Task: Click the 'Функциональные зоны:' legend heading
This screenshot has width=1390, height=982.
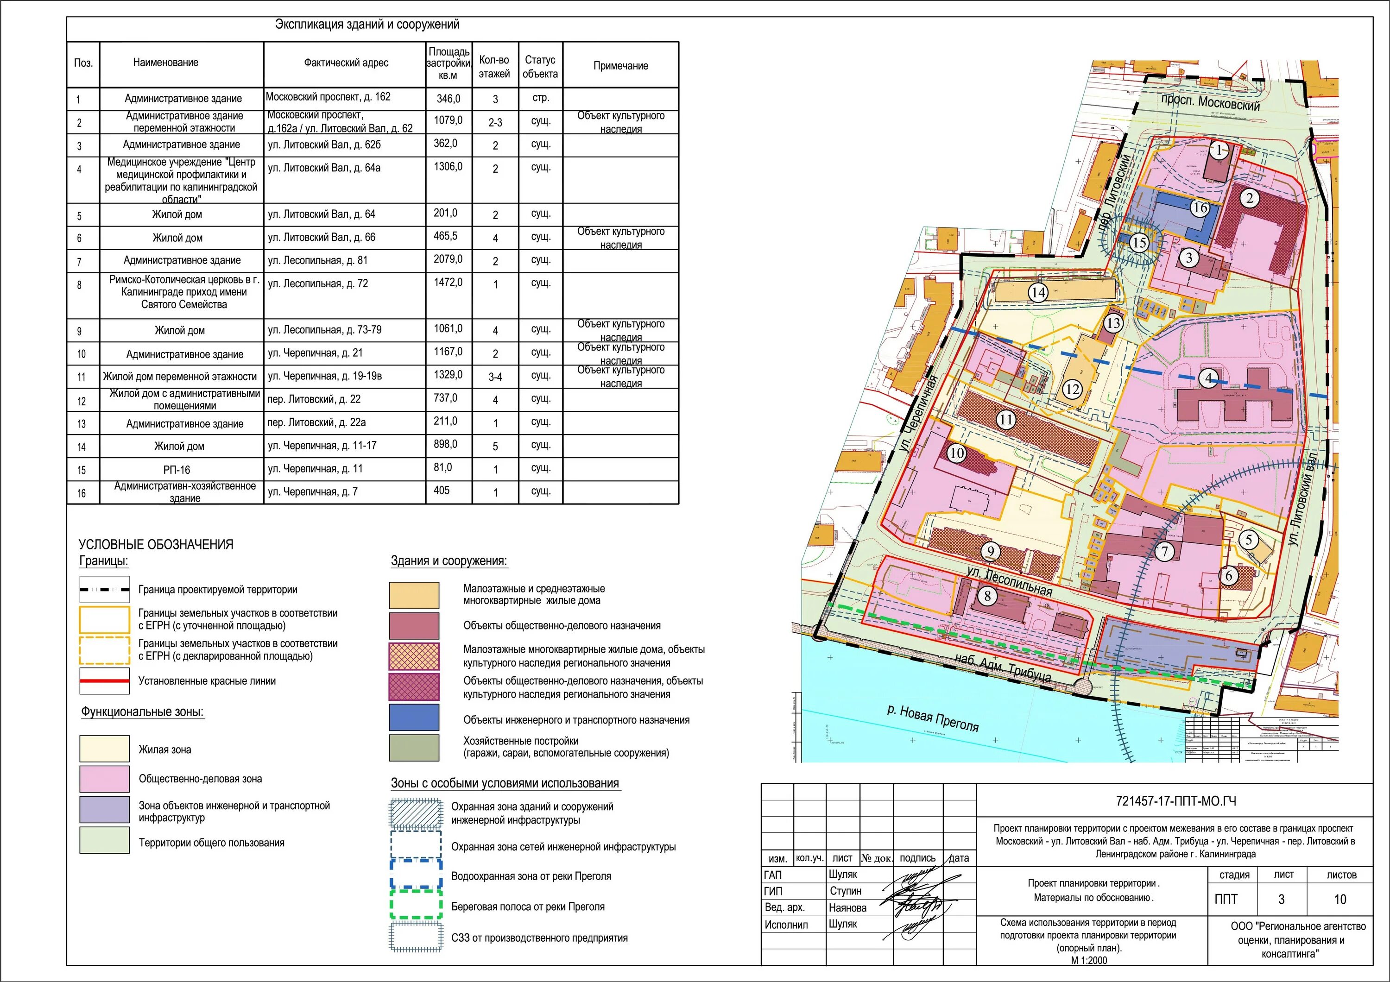Action: [142, 712]
